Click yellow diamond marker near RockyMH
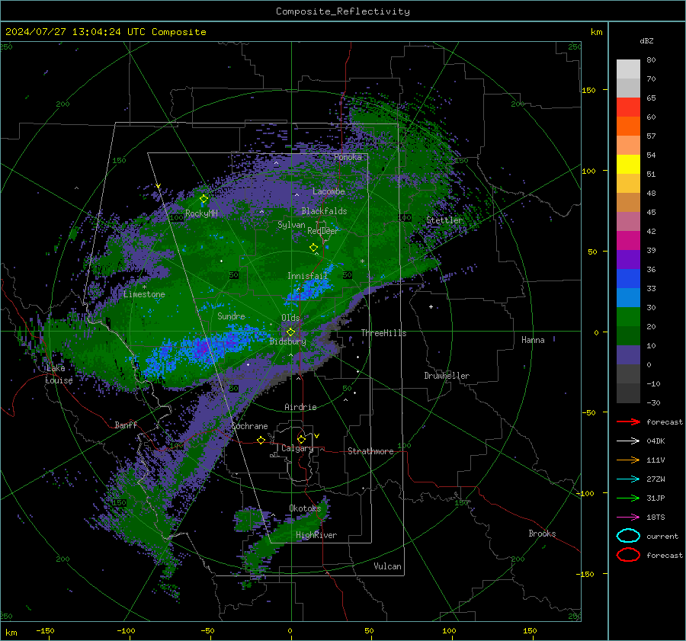This screenshot has width=686, height=641. [204, 199]
